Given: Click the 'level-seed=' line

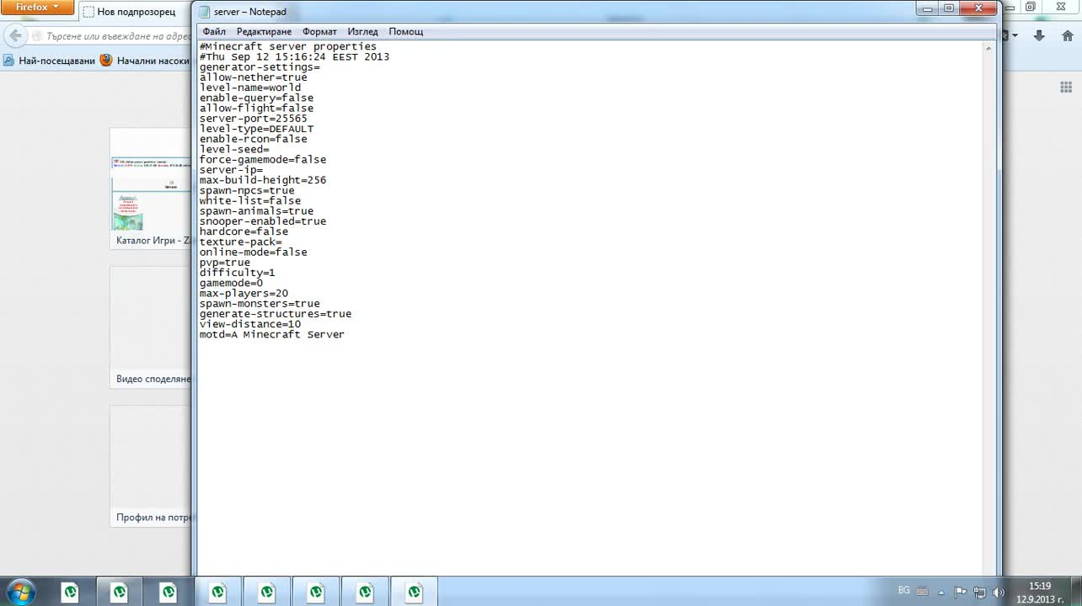Looking at the screenshot, I should point(234,149).
